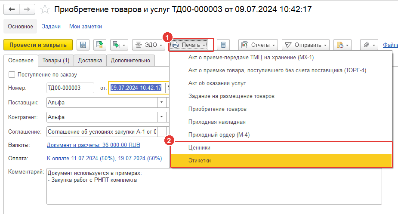Click the document date field
Viewport: 398px width, 214px height.
coord(136,88)
